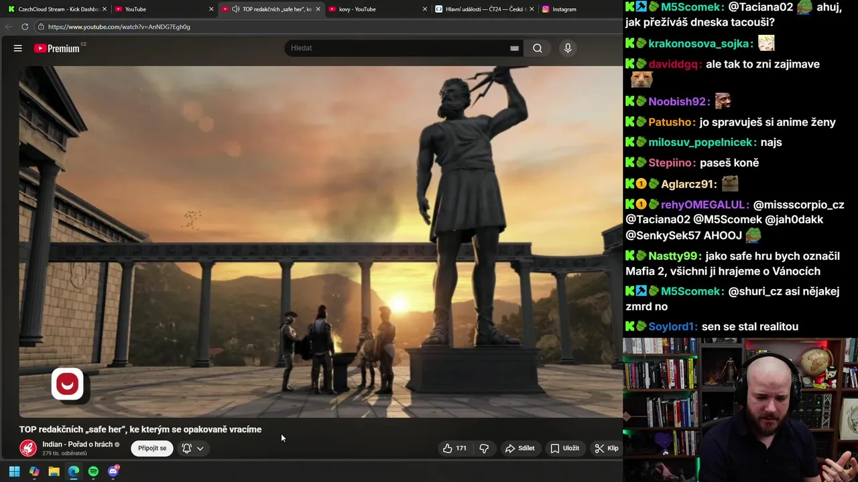The image size is (858, 482).
Task: Mute tab via speaker icon on playing tab
Action: click(x=236, y=9)
